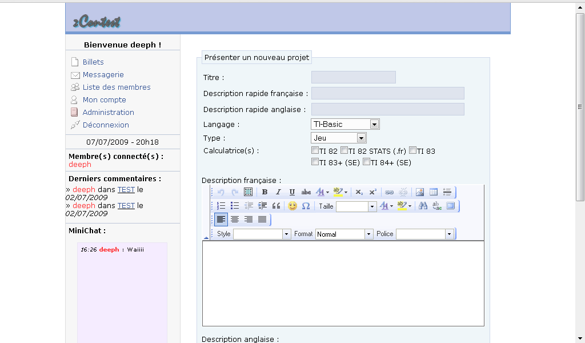Viewport: 585px width, 343px height.
Task: Tick the TI 84+ (SE) checkbox
Action: click(366, 162)
